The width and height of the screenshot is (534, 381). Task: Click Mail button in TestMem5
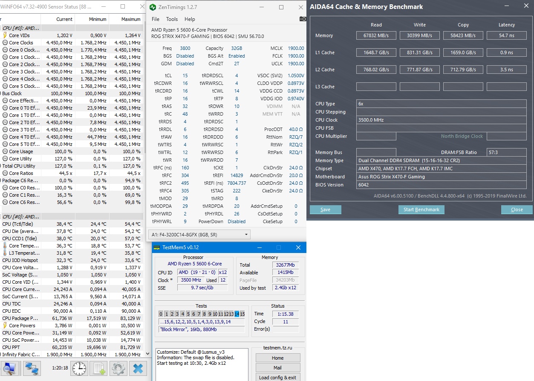pos(278,368)
